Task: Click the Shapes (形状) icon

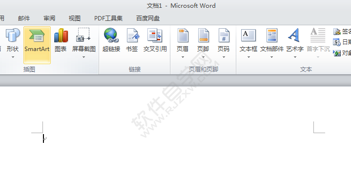Action: [13, 35]
